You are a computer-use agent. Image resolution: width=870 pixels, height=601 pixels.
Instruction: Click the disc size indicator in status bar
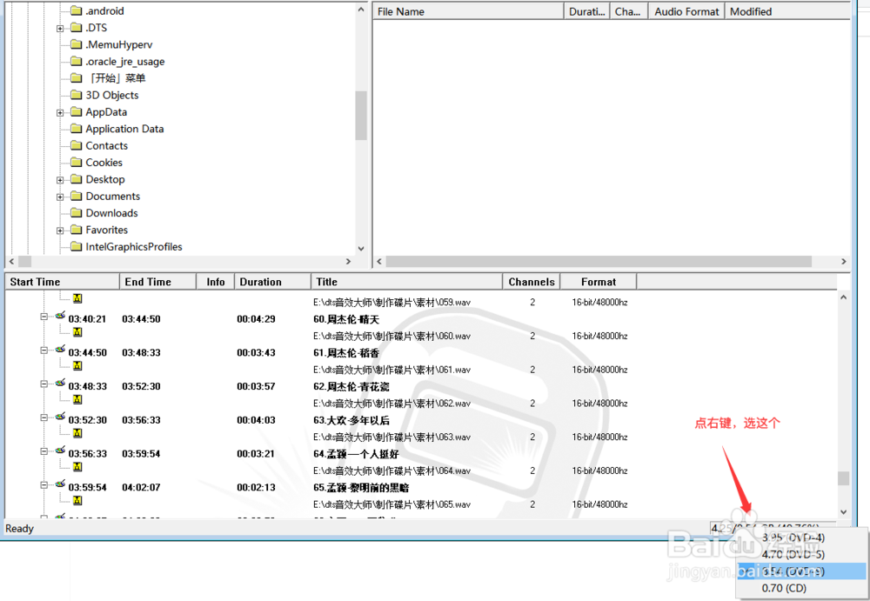773,528
